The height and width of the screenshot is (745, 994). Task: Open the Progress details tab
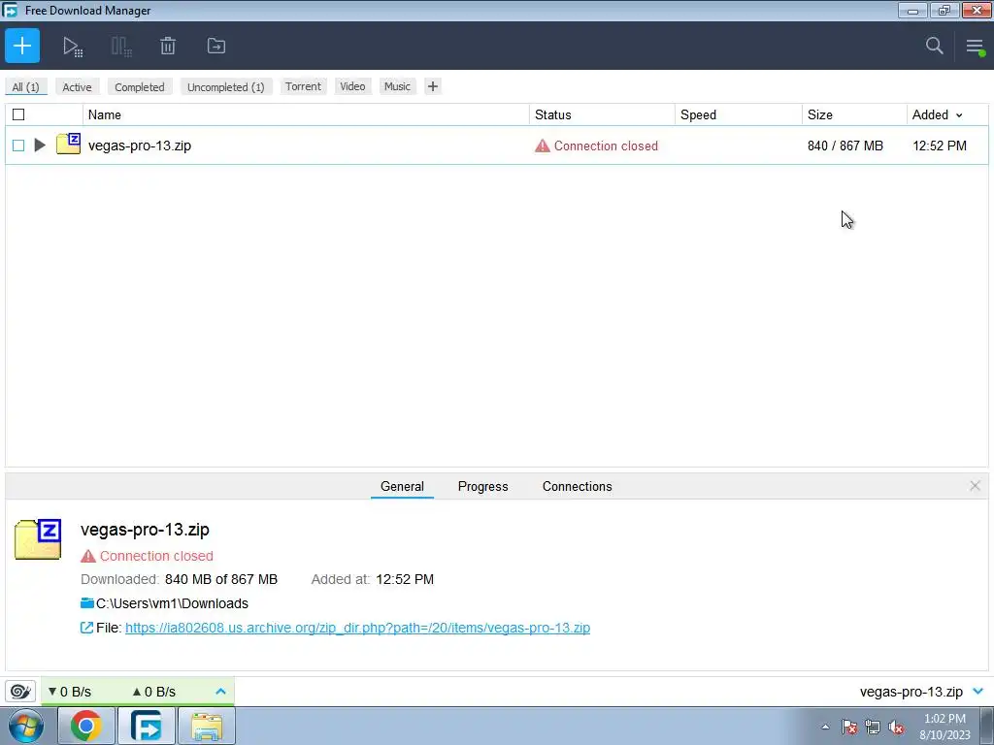tap(483, 486)
